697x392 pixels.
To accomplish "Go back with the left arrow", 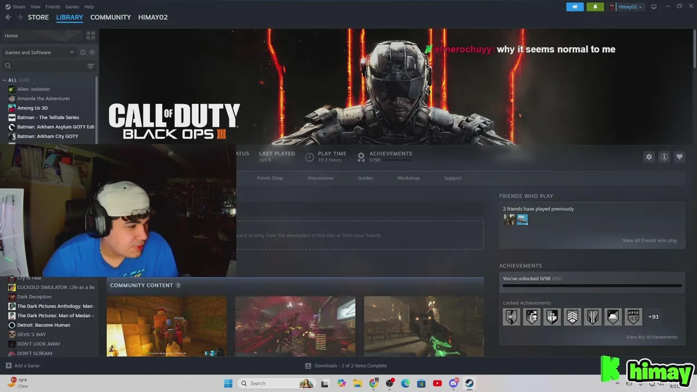I will (x=8, y=17).
